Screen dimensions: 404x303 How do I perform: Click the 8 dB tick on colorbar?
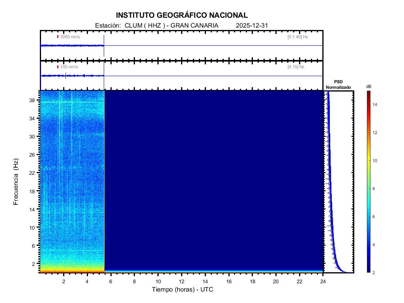coord(376,189)
